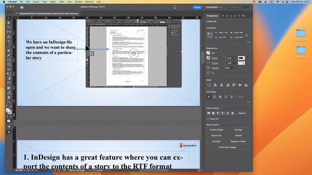Viewport: 312px width, 175px height.
Task: Open Object menu
Action: coord(53,1)
